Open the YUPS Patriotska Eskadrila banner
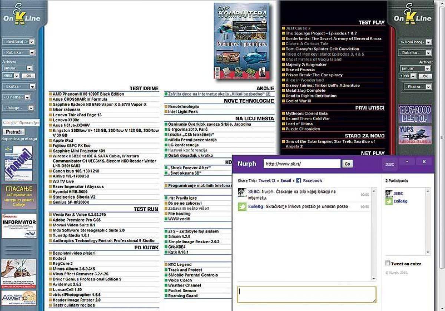The height and width of the screenshot is (311, 445). click(415, 135)
